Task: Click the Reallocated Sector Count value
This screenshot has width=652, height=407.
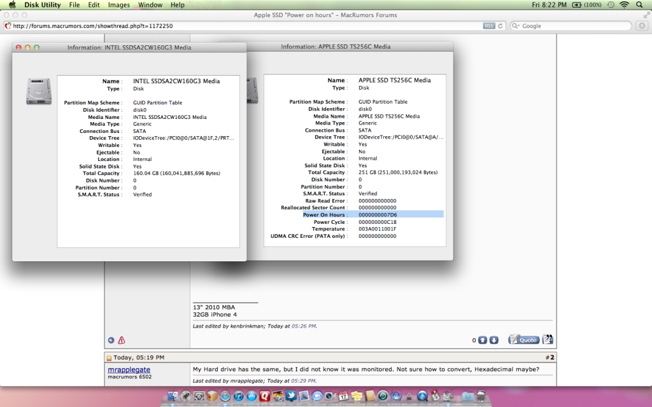Action: click(377, 208)
